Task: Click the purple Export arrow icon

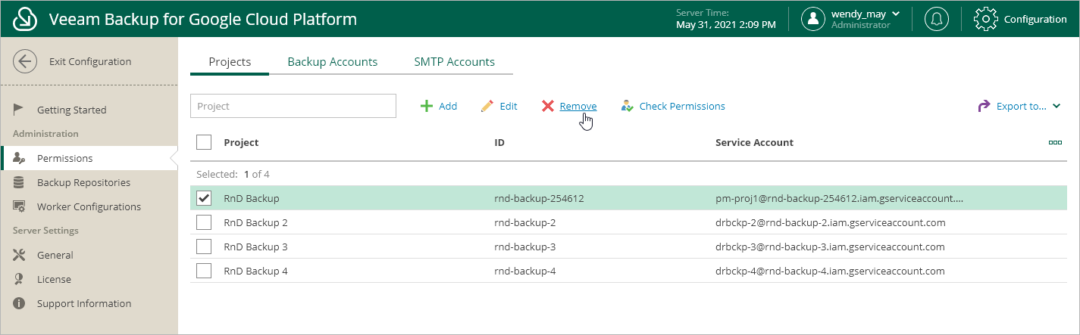Action: click(984, 106)
